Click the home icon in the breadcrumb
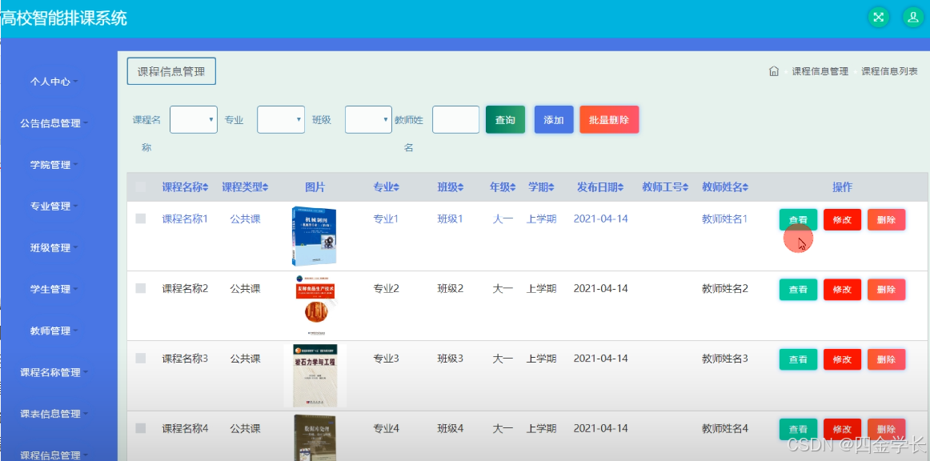930x461 pixels. point(773,71)
